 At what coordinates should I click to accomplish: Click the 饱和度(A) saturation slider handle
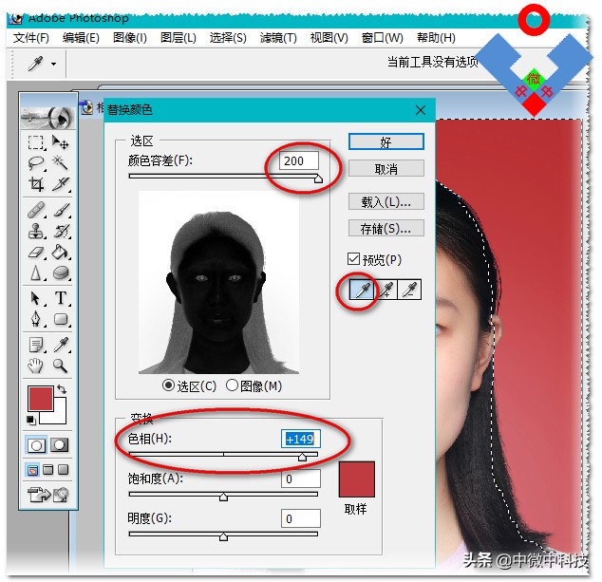point(223,497)
